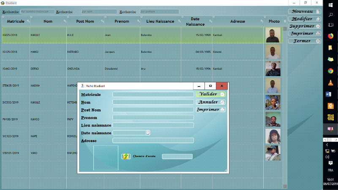Open VLC media player from the taskbar
338x190 pixels.
pos(330,82)
